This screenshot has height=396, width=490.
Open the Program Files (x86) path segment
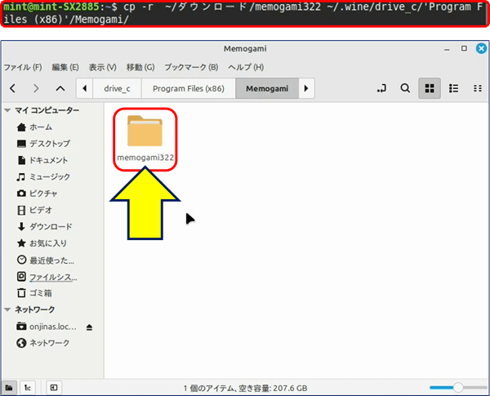(x=189, y=88)
